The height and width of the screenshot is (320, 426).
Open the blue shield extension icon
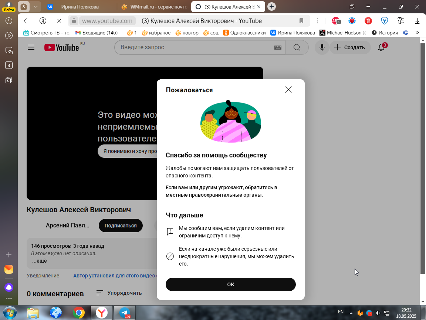tap(385, 21)
